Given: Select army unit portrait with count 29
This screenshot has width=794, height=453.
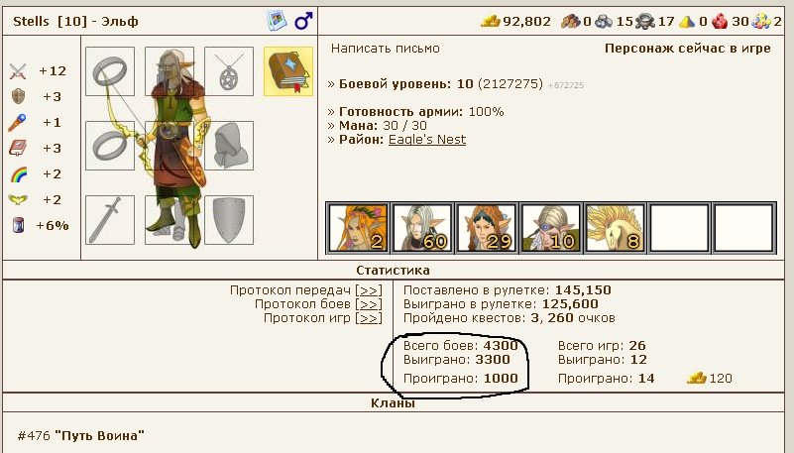Looking at the screenshot, I should [x=487, y=228].
